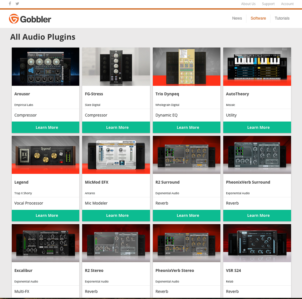Click Learn More under Legend
This screenshot has width=302, height=299.
tap(45, 215)
